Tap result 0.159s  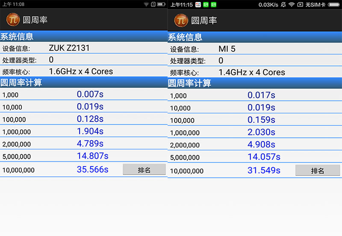[x=261, y=120]
